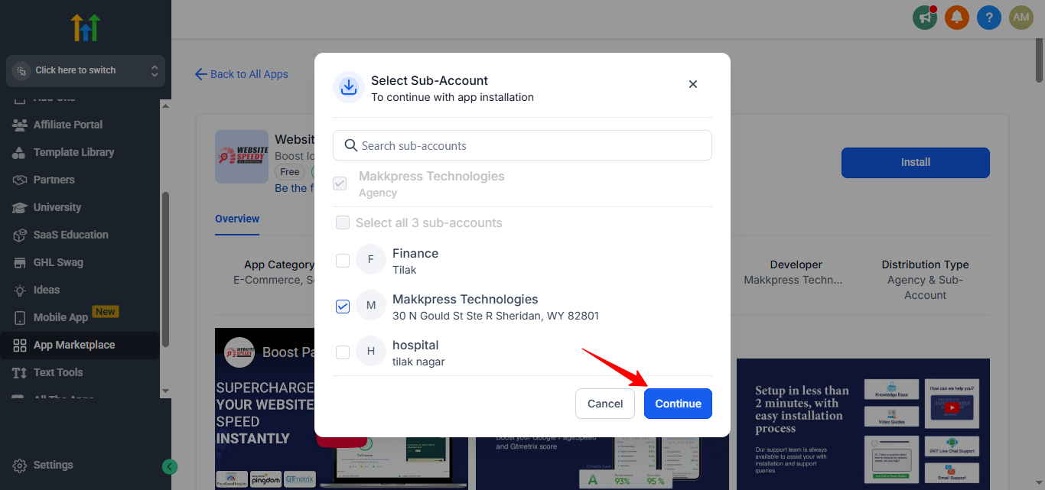Click the University graduation cap icon

20,207
